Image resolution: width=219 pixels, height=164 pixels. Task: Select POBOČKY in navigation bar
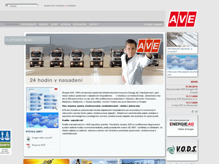click(x=43, y=24)
